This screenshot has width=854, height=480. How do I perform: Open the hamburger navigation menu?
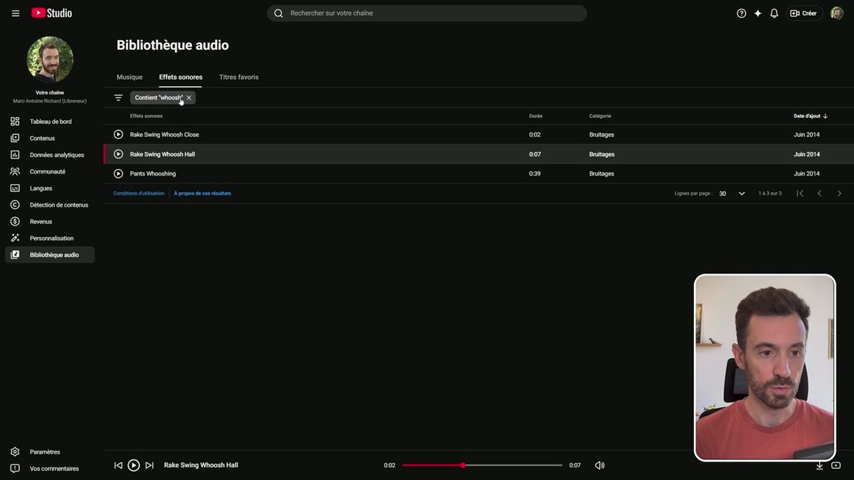pos(16,13)
